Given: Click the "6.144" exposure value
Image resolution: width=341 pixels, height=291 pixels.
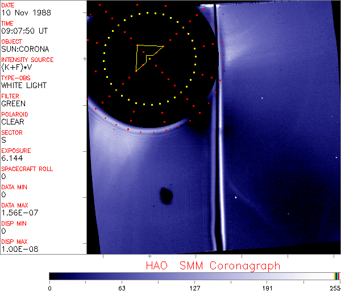Looking at the screenshot, I should (x=12, y=159).
